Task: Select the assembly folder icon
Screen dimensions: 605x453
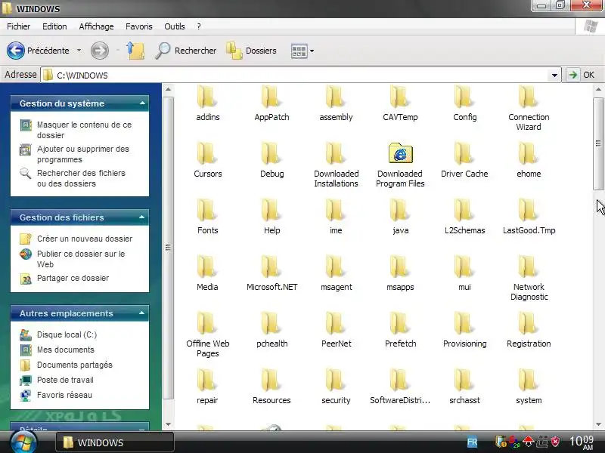Action: click(x=336, y=97)
